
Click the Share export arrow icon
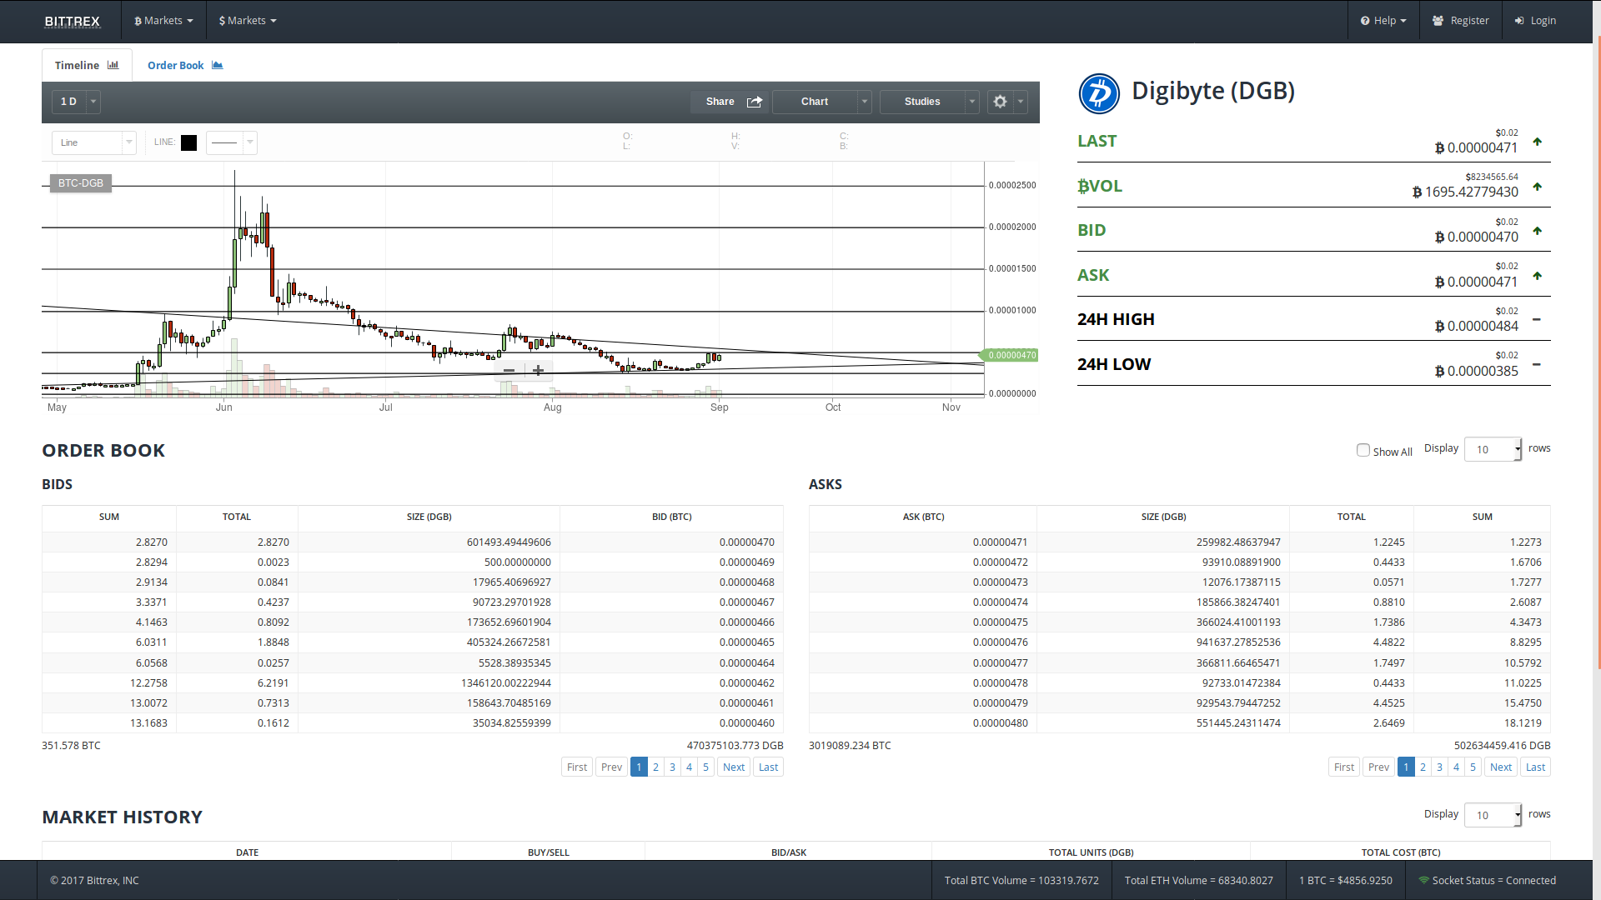(x=755, y=102)
